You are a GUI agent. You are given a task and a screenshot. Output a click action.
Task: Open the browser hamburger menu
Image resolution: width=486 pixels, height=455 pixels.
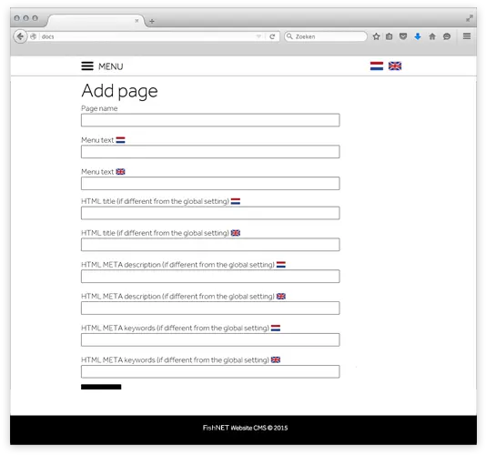(467, 36)
